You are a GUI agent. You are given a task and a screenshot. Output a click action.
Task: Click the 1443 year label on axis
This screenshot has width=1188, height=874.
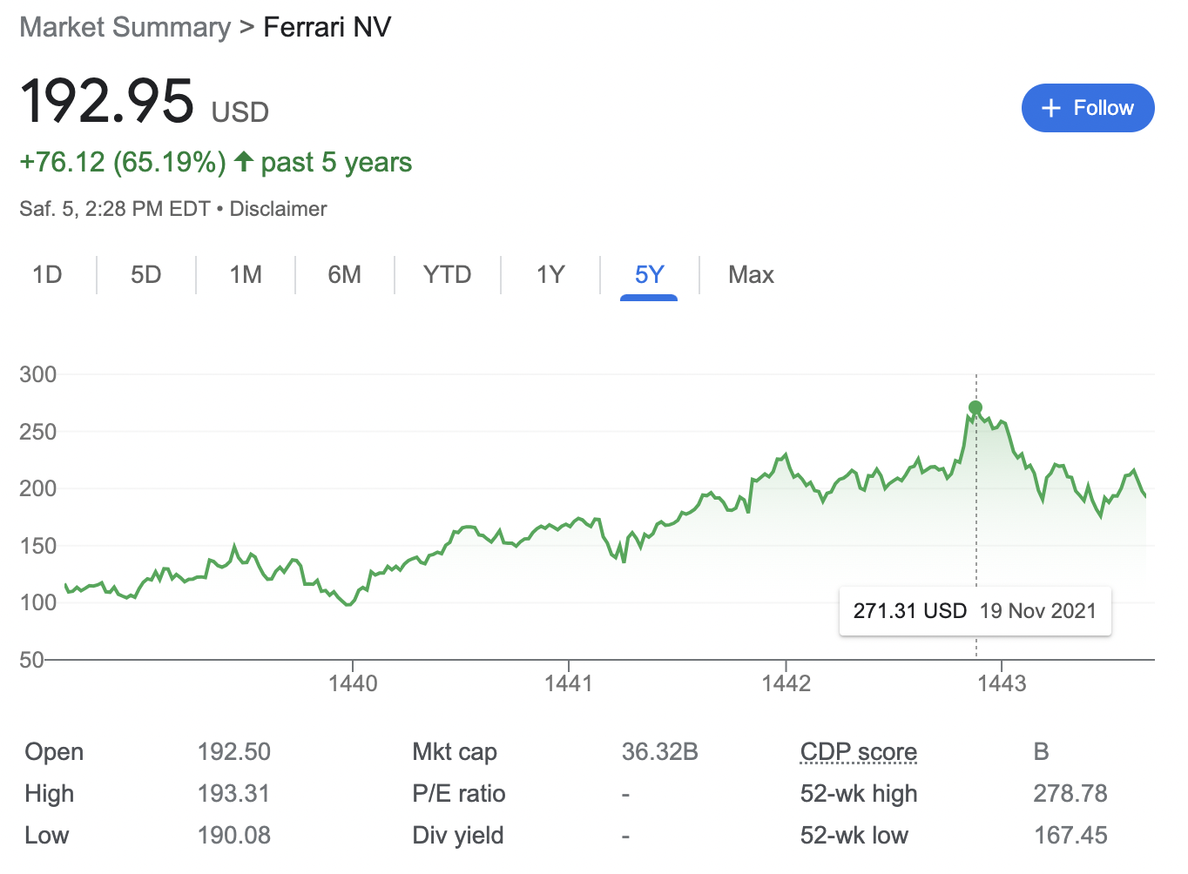pos(1002,683)
